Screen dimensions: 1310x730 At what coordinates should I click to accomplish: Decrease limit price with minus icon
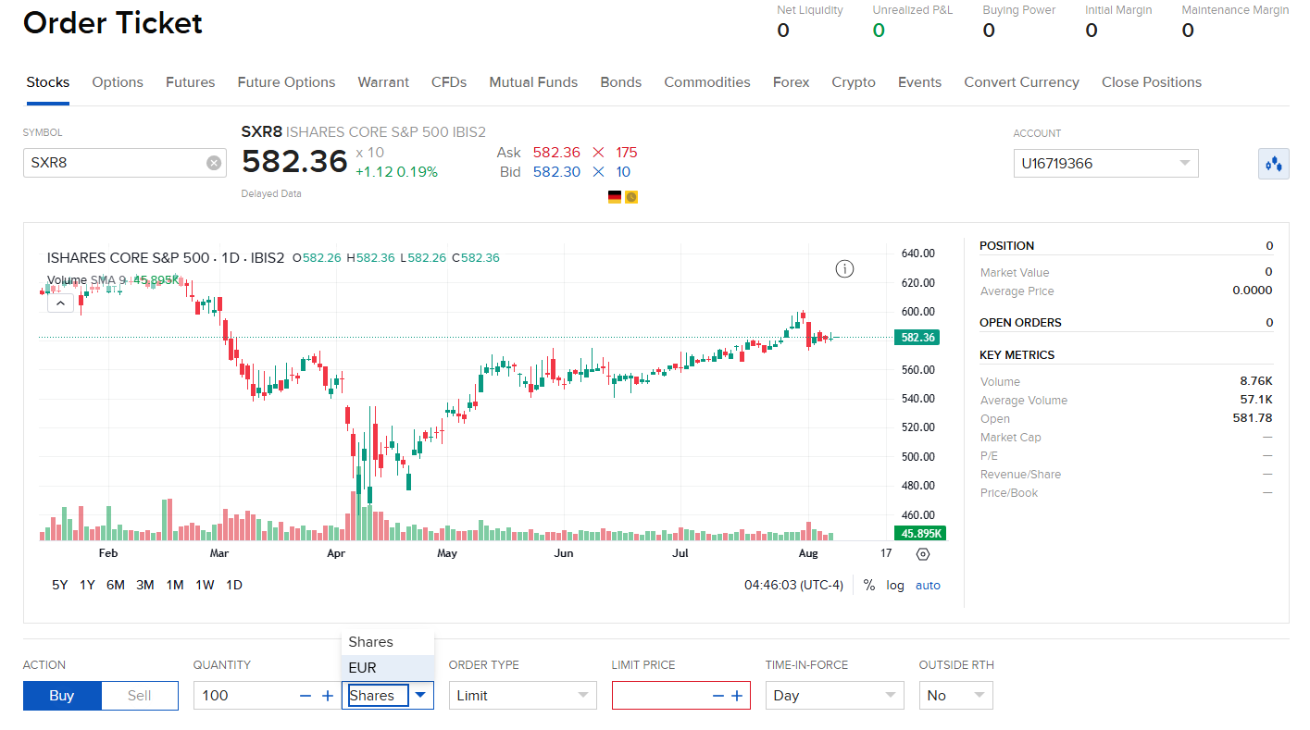coord(717,696)
